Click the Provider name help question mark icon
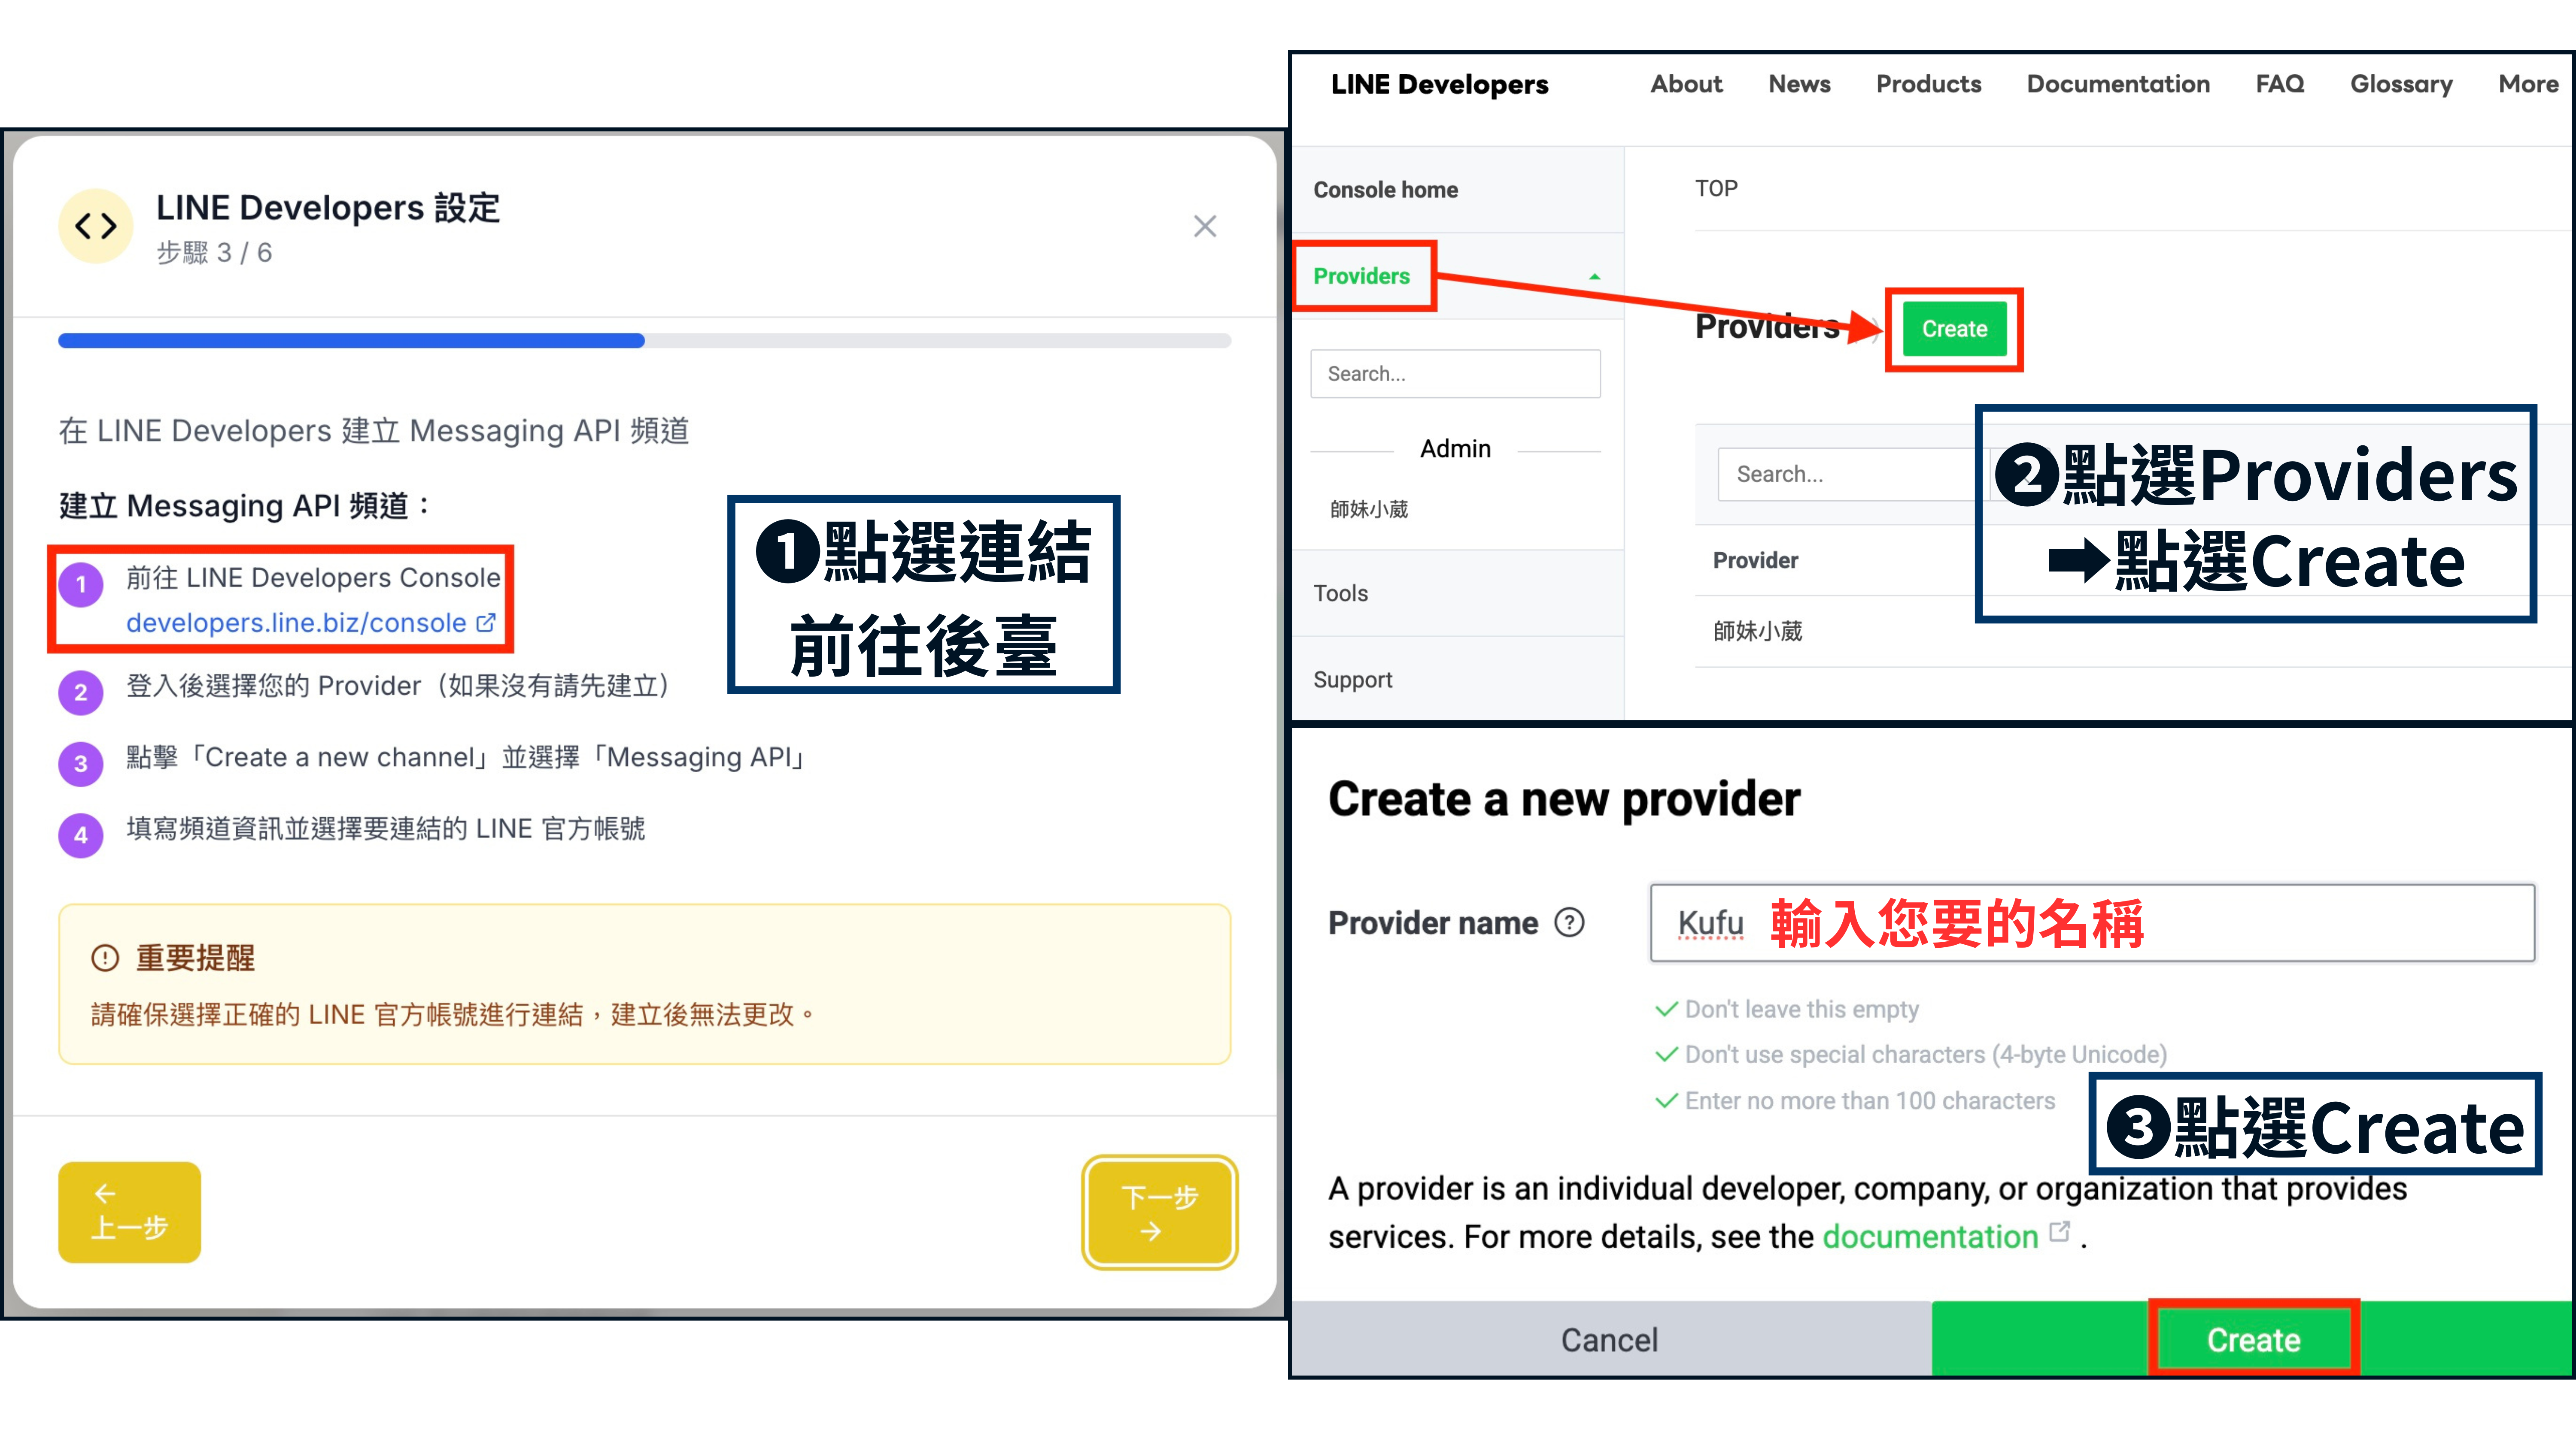 click(x=1569, y=922)
